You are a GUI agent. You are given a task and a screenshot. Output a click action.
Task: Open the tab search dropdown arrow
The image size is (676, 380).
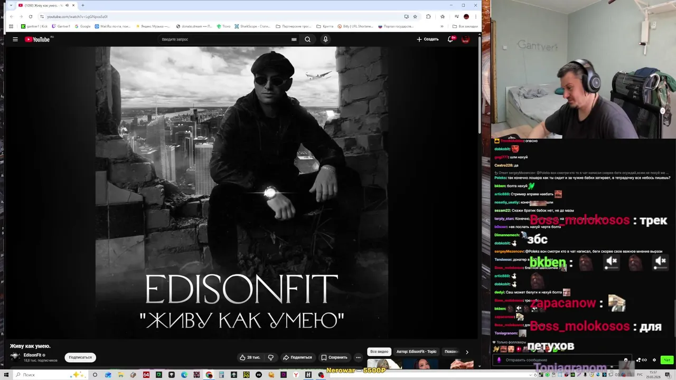pos(11,5)
